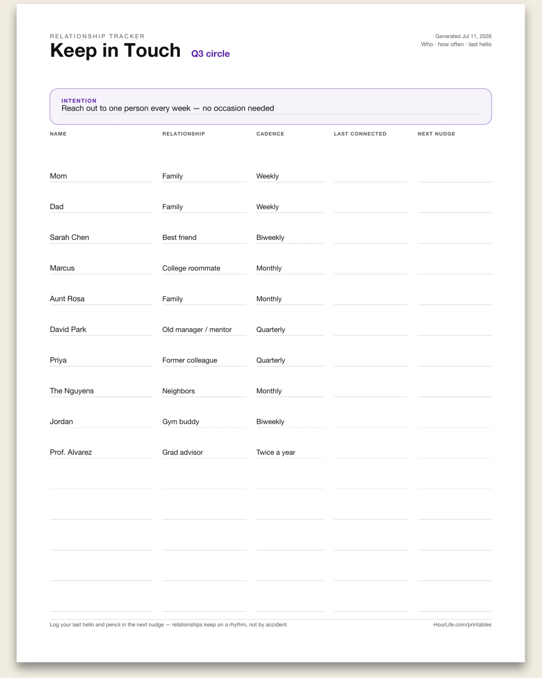This screenshot has width=542, height=678.
Task: Click the footer note 'Log your last hello'
Action: point(169,625)
